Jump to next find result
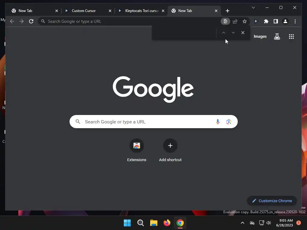Screen dimensions: 307x230 (x=233, y=33)
